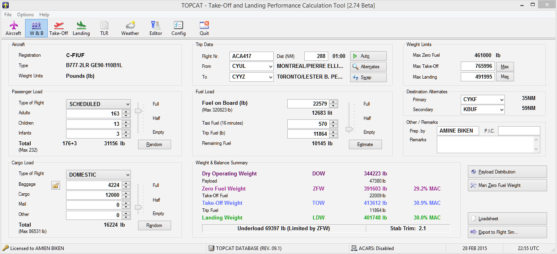557x254 pixels.
Task: Click the Max Landing weight field
Action: [x=478, y=77]
